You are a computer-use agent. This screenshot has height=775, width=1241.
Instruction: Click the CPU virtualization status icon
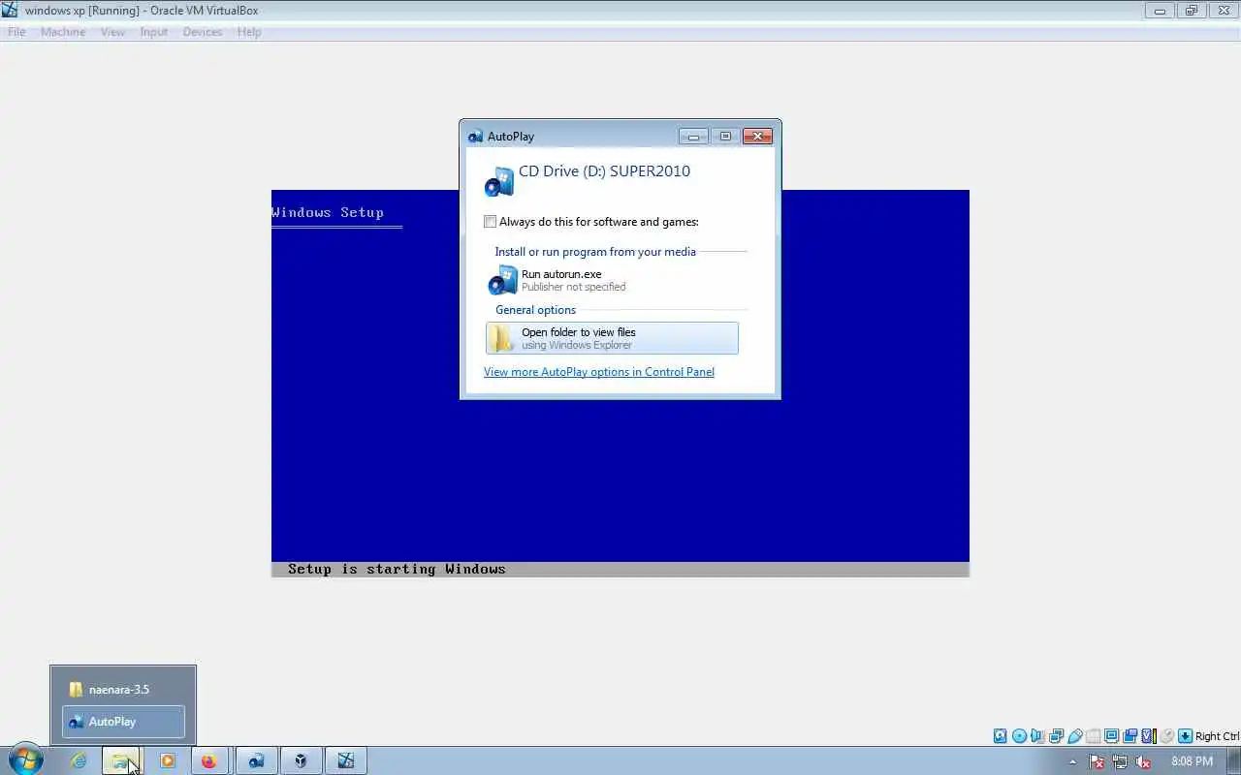coord(1149,736)
